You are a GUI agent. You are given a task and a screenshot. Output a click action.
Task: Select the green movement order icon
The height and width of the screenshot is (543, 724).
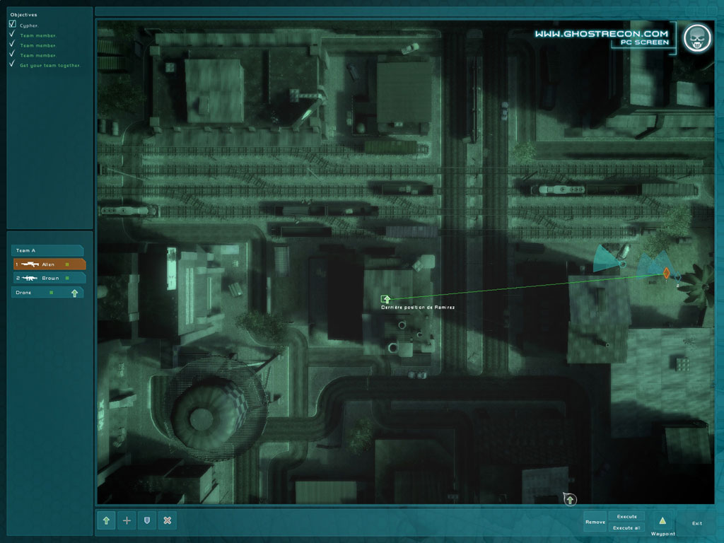coord(106,520)
